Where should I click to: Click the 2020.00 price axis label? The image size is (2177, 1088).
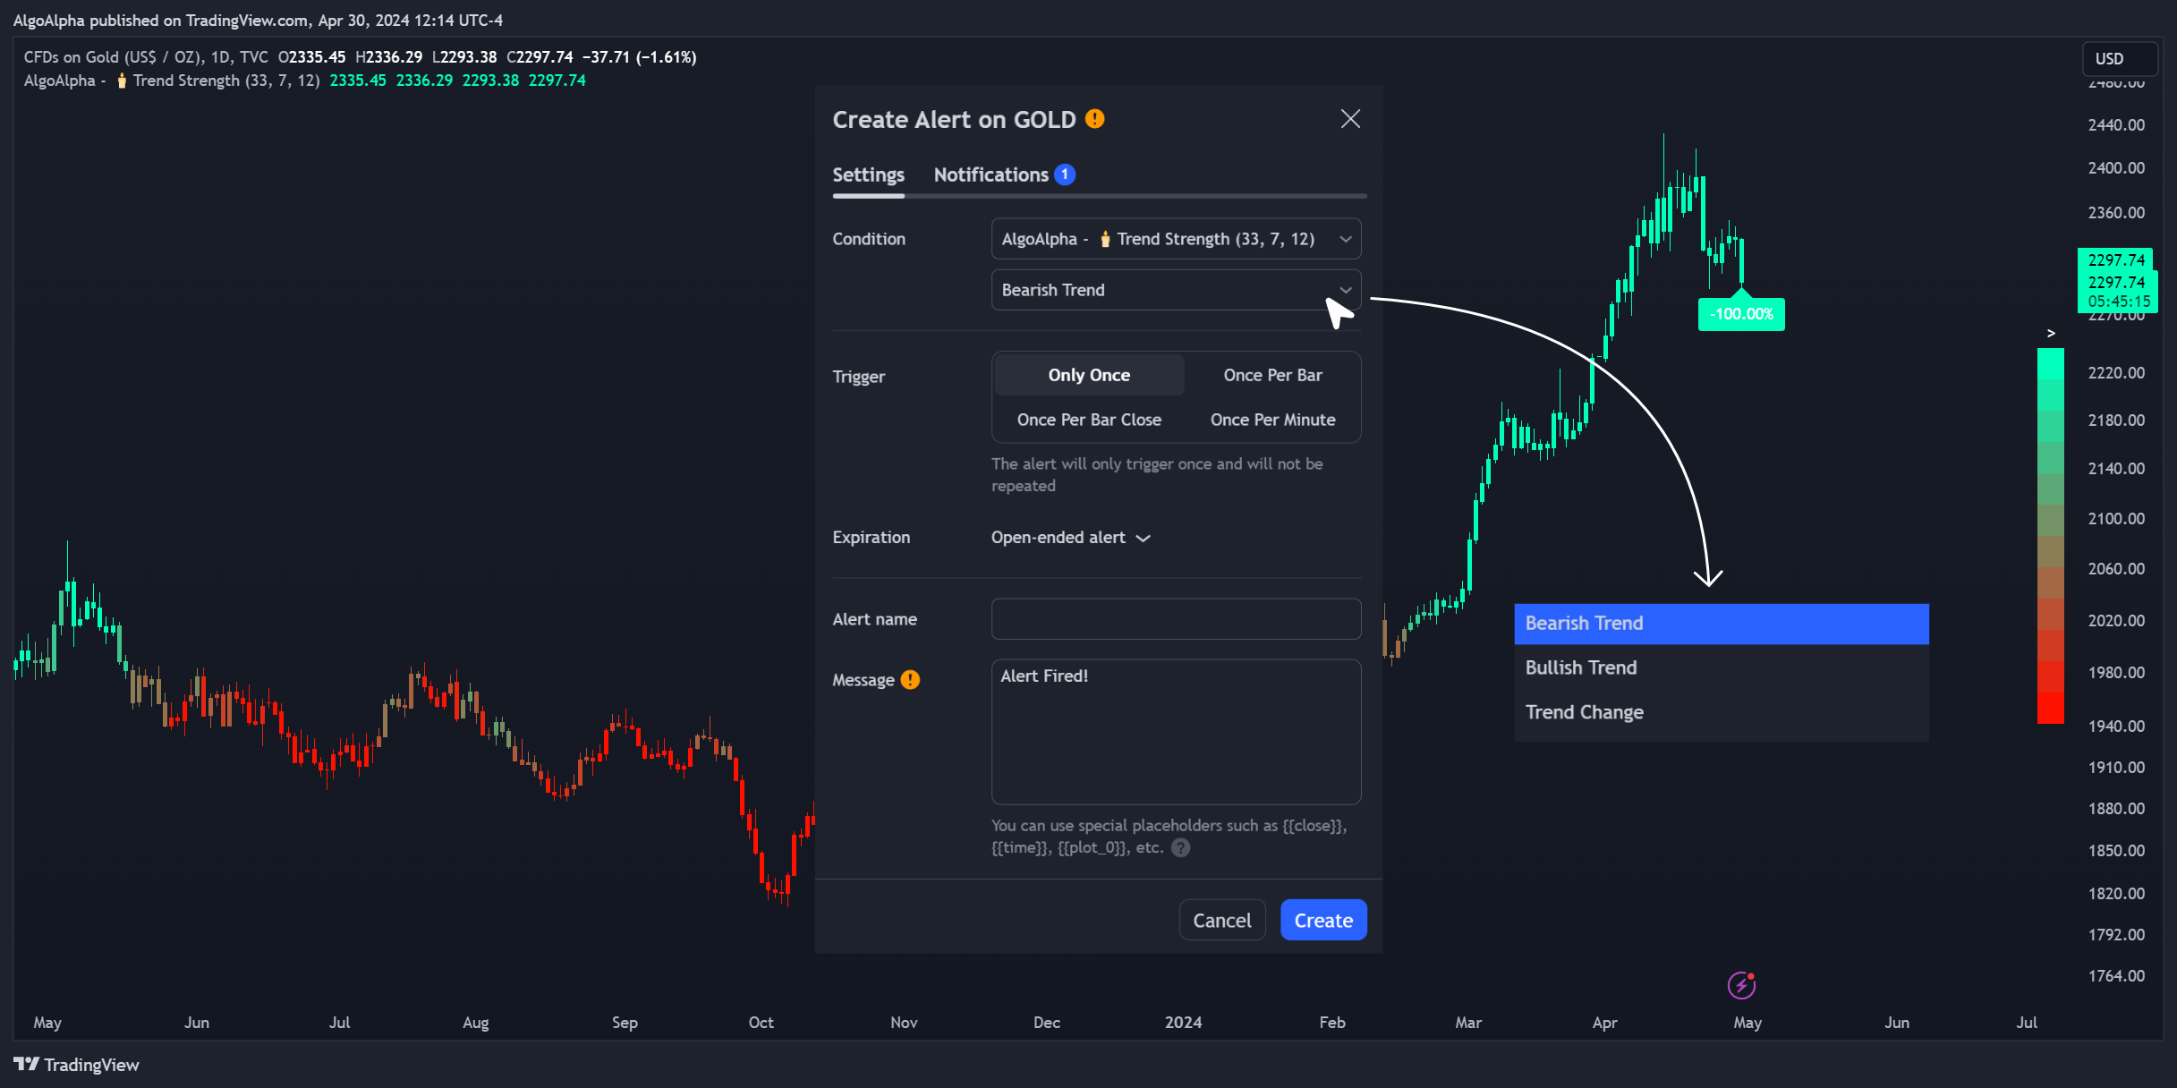click(2116, 621)
